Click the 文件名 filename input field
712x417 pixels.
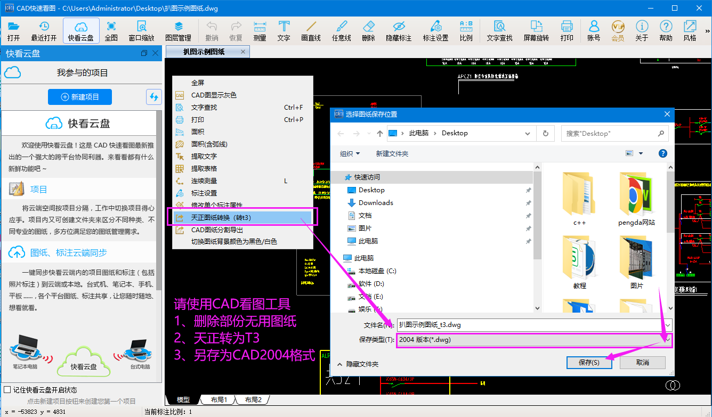coord(530,324)
